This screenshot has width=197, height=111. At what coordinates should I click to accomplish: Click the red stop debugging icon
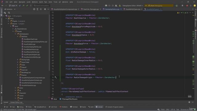tap(187, 6)
